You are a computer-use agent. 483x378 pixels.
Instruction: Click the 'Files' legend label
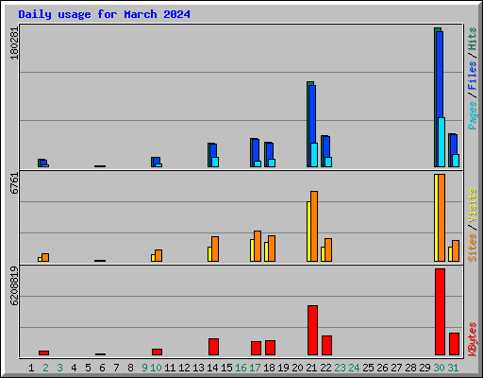[472, 76]
